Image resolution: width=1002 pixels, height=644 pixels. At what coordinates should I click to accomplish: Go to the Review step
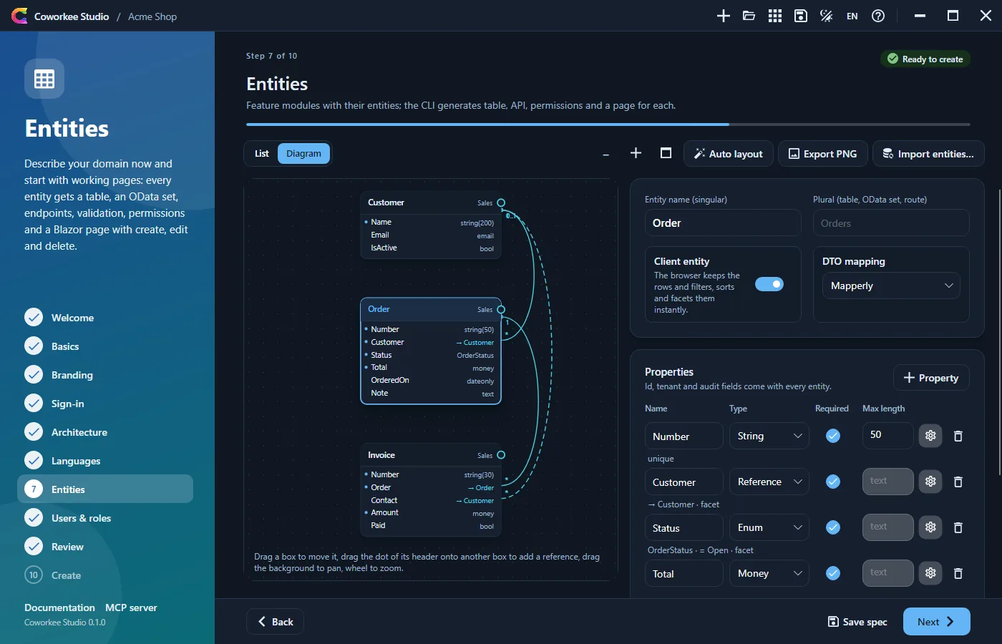click(x=105, y=547)
